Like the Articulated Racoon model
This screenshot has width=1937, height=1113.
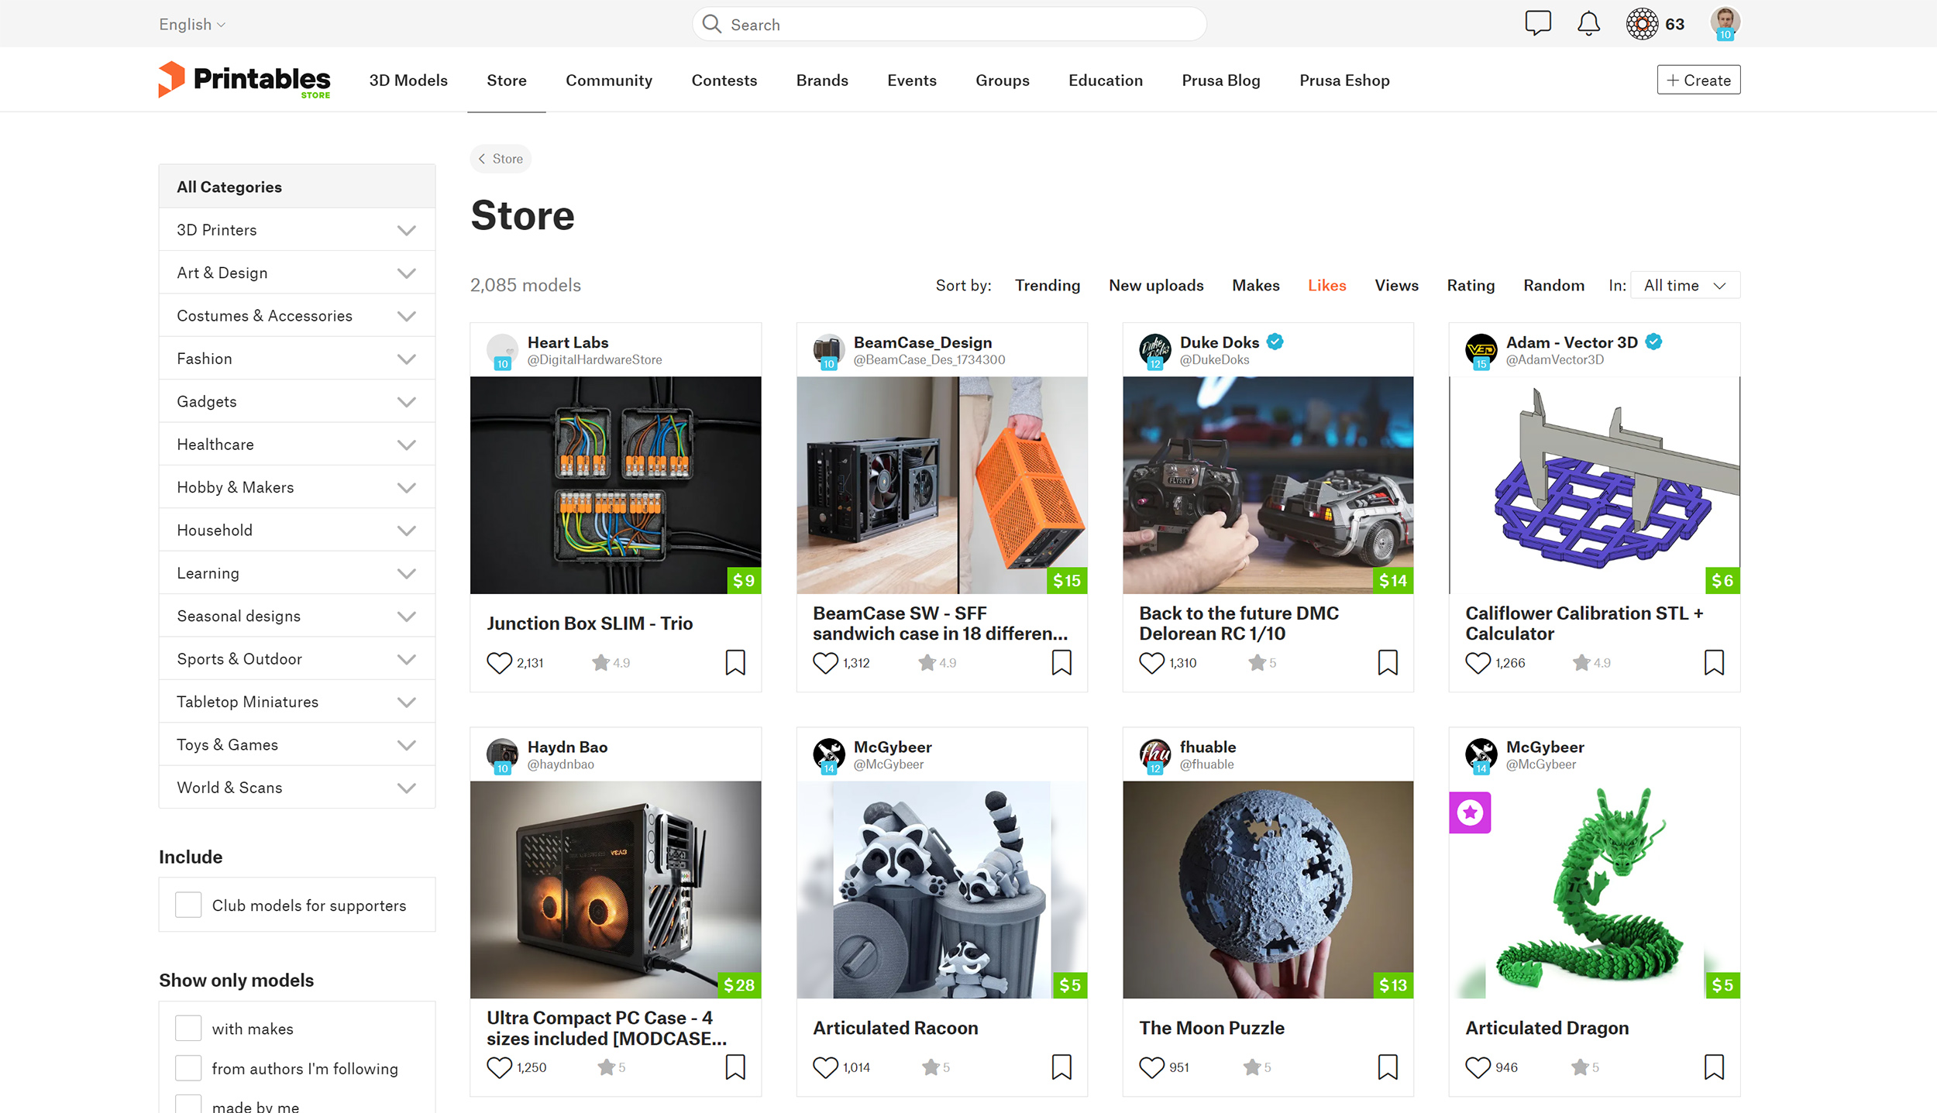(825, 1067)
